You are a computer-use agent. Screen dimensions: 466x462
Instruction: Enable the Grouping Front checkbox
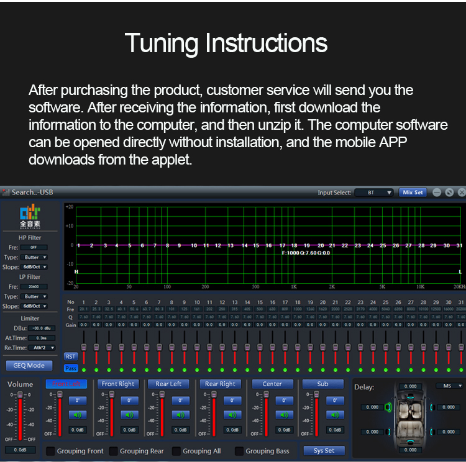(50, 451)
